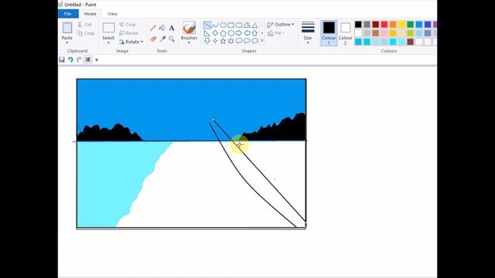495x278 pixels.
Task: Open the Select dropdown arrow
Action: click(x=108, y=42)
